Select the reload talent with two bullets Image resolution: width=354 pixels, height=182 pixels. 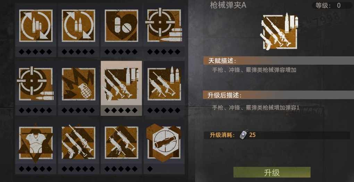tap(78, 25)
